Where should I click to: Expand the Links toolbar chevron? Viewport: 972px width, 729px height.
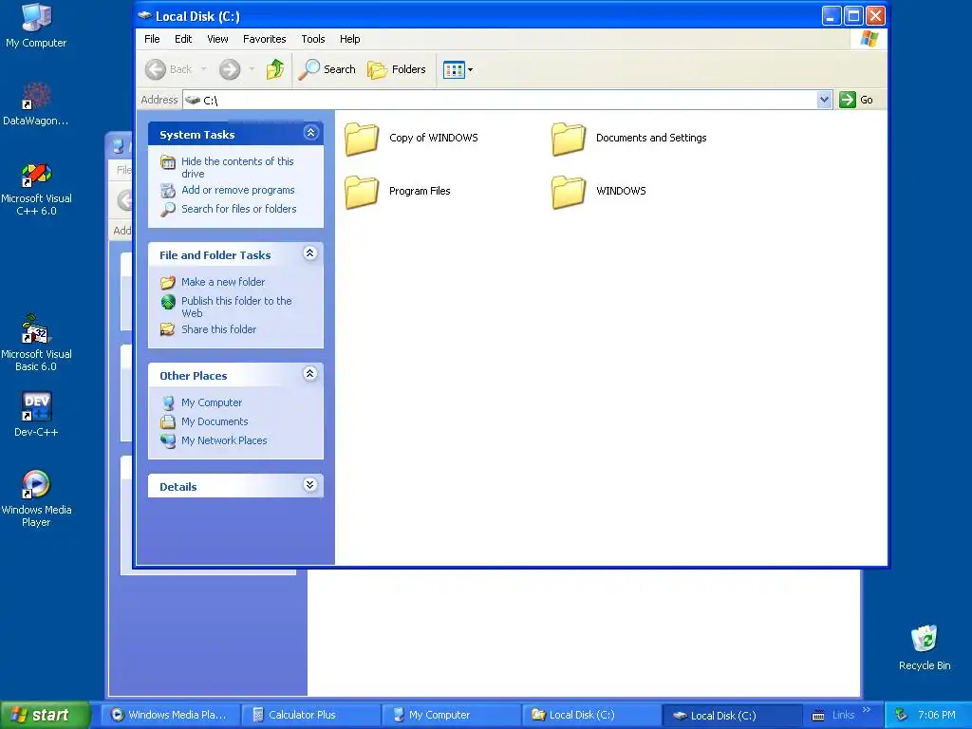867,710
